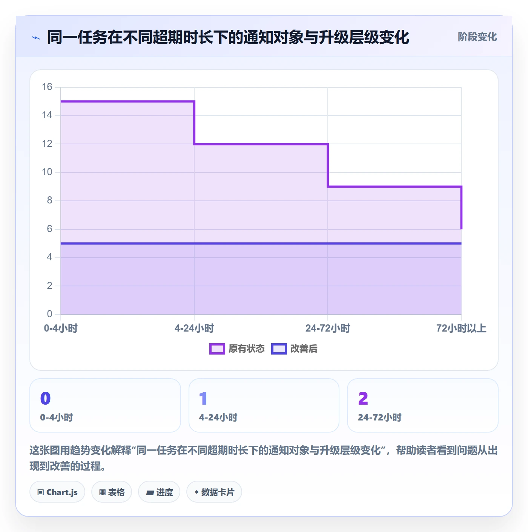Click the grid icon in the 表格 tag
This screenshot has height=532, width=528.
pos(102,492)
